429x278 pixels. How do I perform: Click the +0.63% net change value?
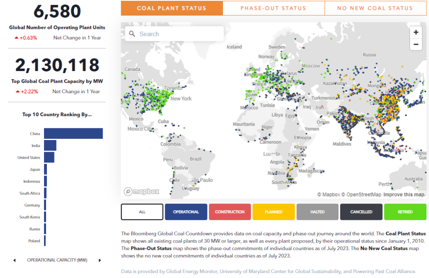pyautogui.click(x=28, y=38)
